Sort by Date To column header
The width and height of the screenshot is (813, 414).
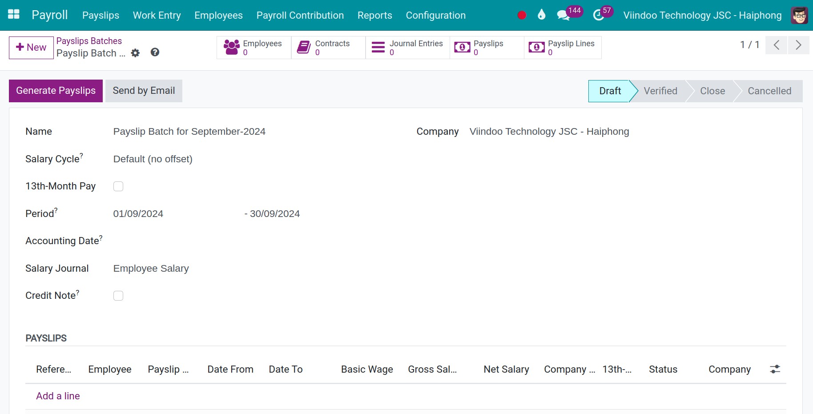coord(286,370)
